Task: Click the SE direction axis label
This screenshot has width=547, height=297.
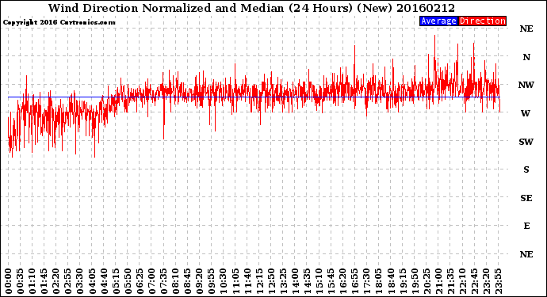Action: coord(526,198)
